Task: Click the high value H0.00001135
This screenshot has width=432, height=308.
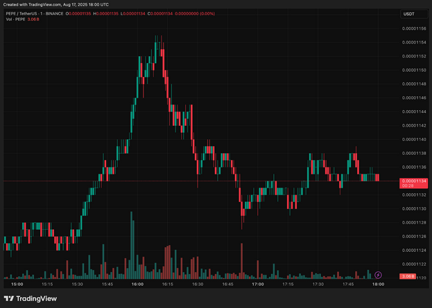Action: [106, 13]
